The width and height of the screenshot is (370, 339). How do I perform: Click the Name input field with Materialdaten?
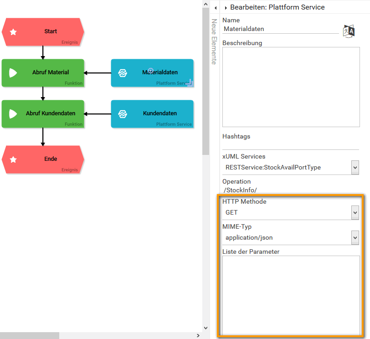coord(280,29)
